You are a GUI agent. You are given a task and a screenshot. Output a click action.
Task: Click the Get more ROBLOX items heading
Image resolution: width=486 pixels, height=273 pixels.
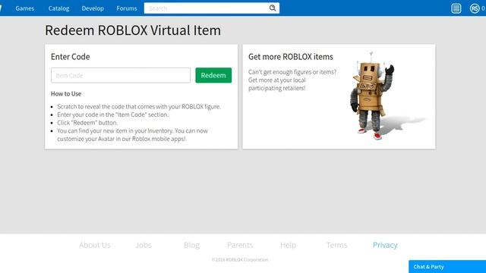coord(290,57)
